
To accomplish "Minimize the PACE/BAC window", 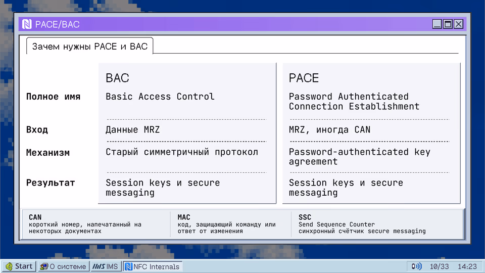I will click(x=437, y=24).
